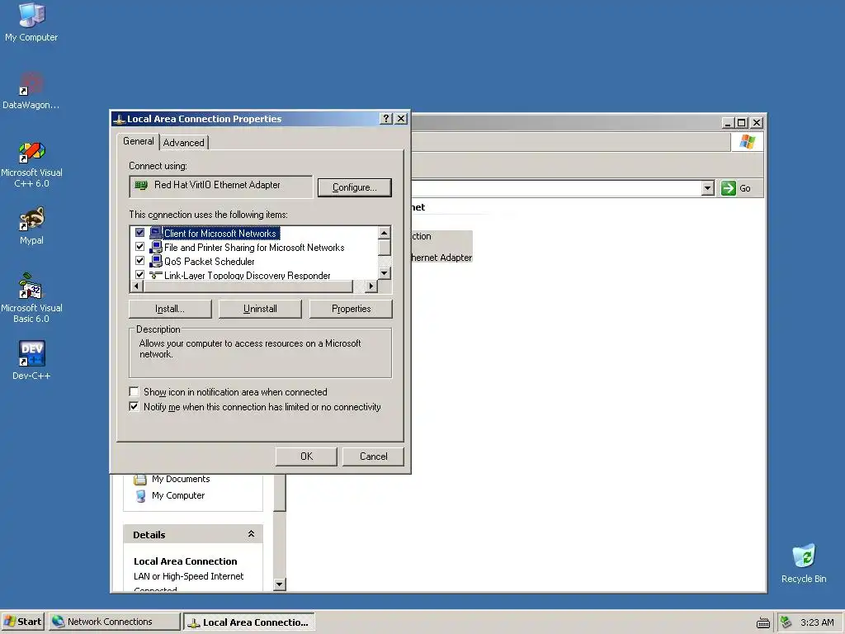Viewport: 845px width, 634px height.
Task: Toggle Link-Layer Topology Discovery Responder checkbox
Action: [x=139, y=274]
